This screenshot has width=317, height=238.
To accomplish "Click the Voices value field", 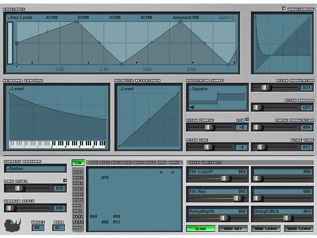I will [x=38, y=228].
